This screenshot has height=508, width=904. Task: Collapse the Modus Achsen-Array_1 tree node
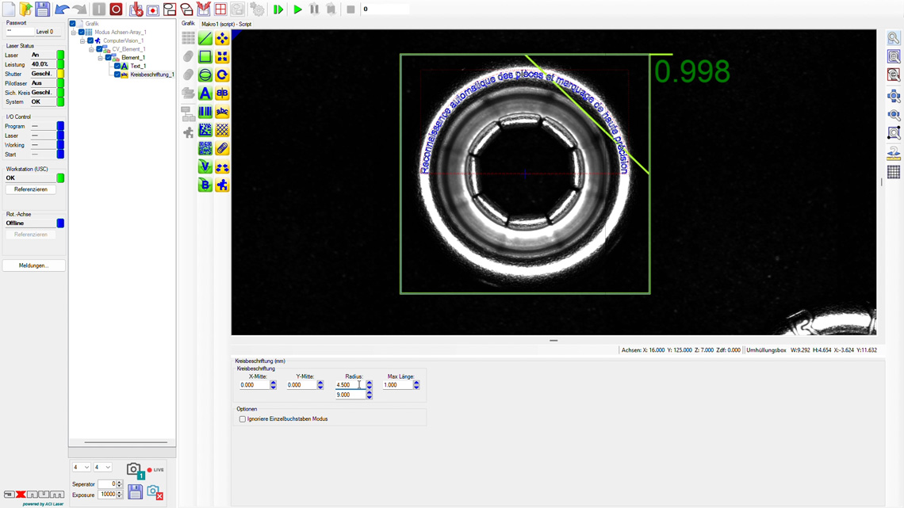point(74,32)
